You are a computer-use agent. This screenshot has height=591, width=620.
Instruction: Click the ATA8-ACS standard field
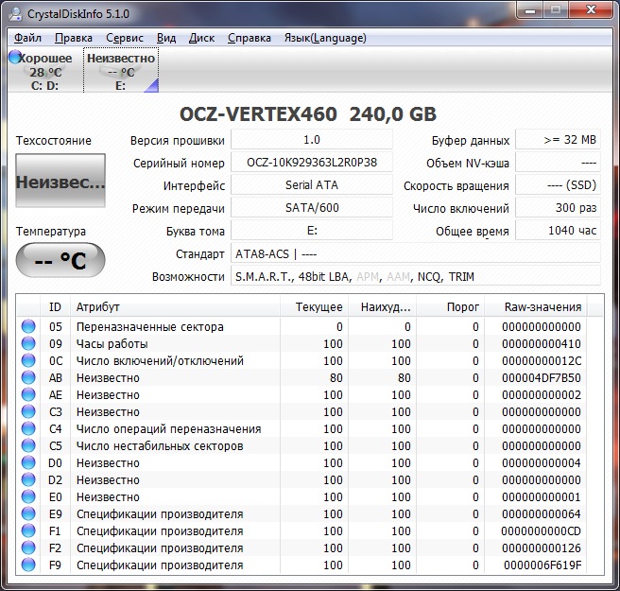(x=416, y=253)
